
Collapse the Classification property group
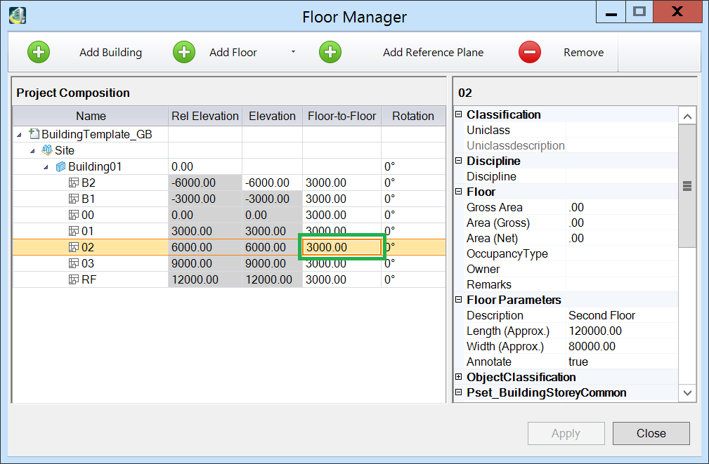pos(459,115)
